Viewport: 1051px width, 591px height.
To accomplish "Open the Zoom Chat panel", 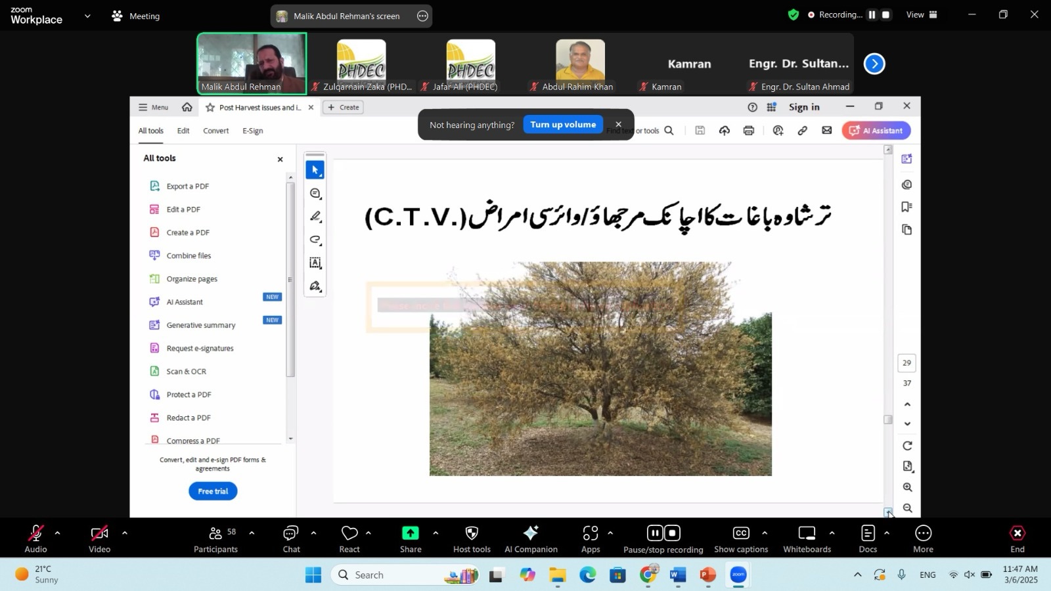I will point(291,533).
